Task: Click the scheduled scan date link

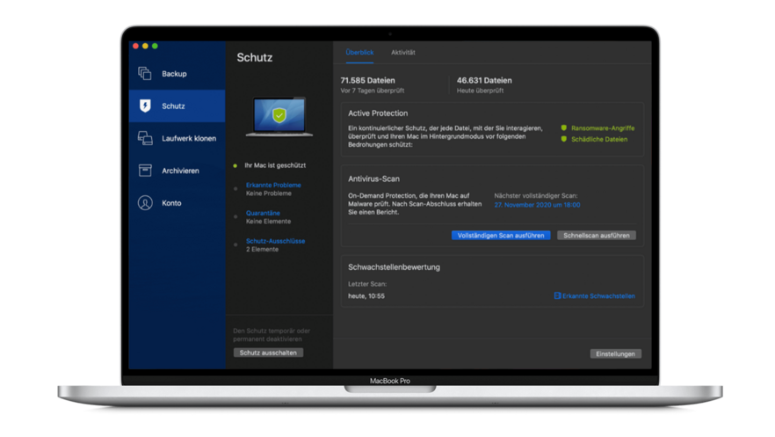Action: pyautogui.click(x=536, y=204)
